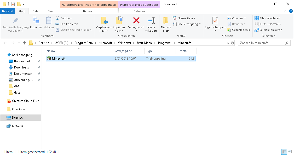Screen dimensions: 294x155
Task: Click the title bar new folder quick icon
Action: click(19, 4)
